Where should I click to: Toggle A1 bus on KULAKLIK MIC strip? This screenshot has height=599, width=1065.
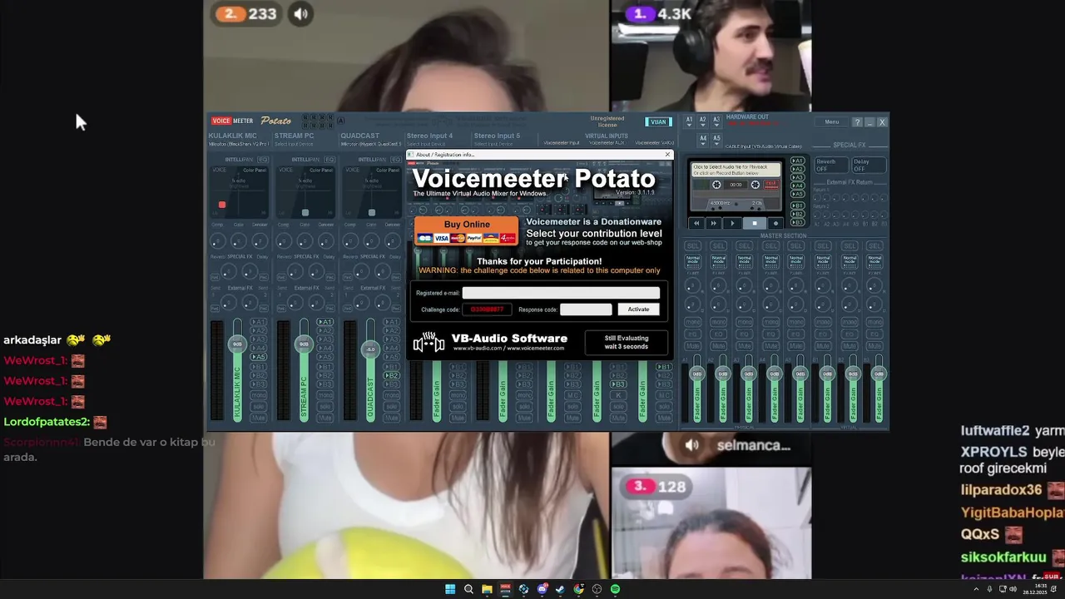259,322
